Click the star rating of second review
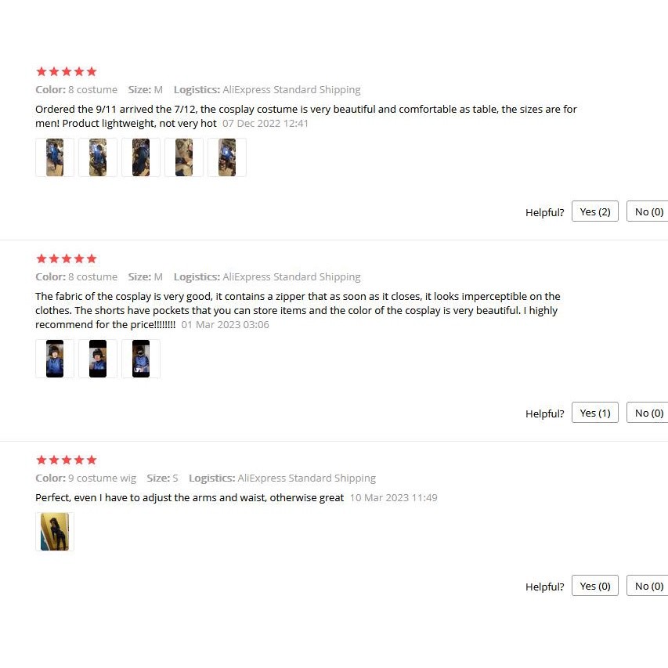Viewport: 668px width, 668px height. pos(67,258)
